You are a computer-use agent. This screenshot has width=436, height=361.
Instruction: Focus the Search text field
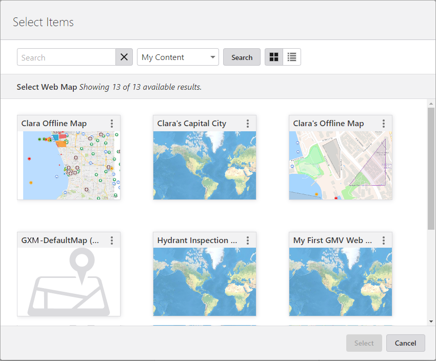click(66, 57)
